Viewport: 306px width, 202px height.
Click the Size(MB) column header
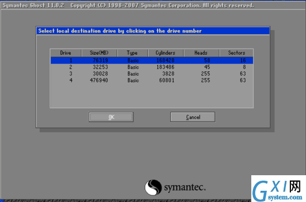click(99, 53)
